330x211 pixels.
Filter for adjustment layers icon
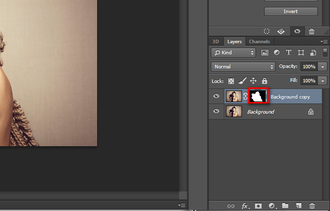point(277,52)
